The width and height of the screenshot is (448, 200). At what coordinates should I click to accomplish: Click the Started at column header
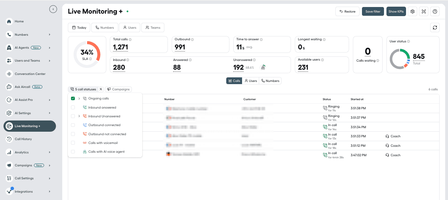coord(357,99)
